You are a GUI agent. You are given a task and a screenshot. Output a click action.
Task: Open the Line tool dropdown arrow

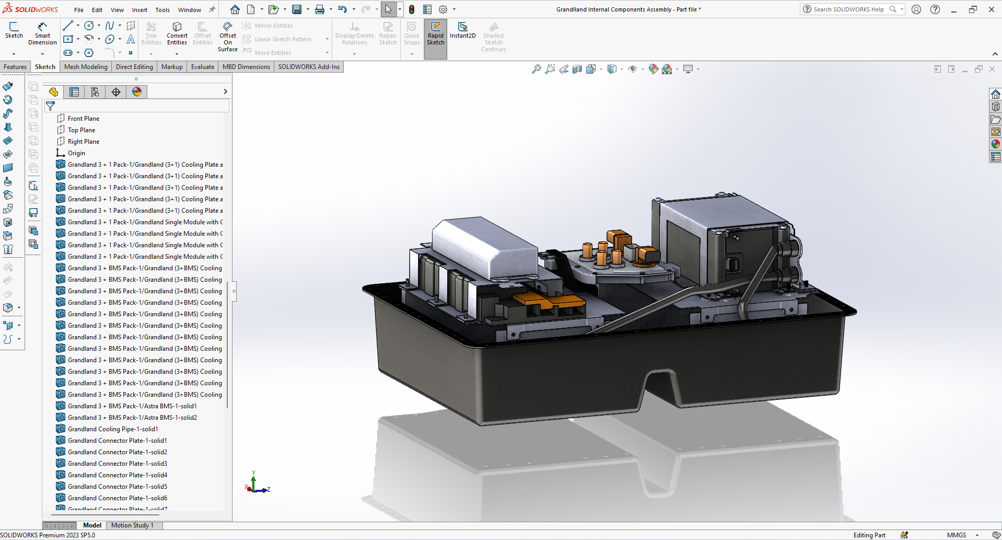(x=78, y=26)
